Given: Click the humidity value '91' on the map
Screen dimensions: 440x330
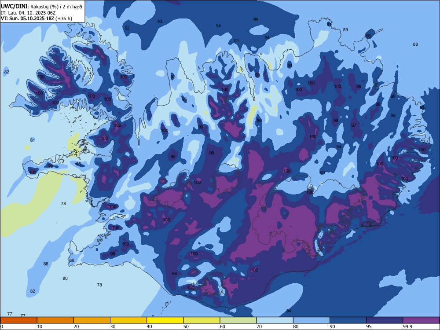Looking at the screenshot, I should (x=329, y=25).
